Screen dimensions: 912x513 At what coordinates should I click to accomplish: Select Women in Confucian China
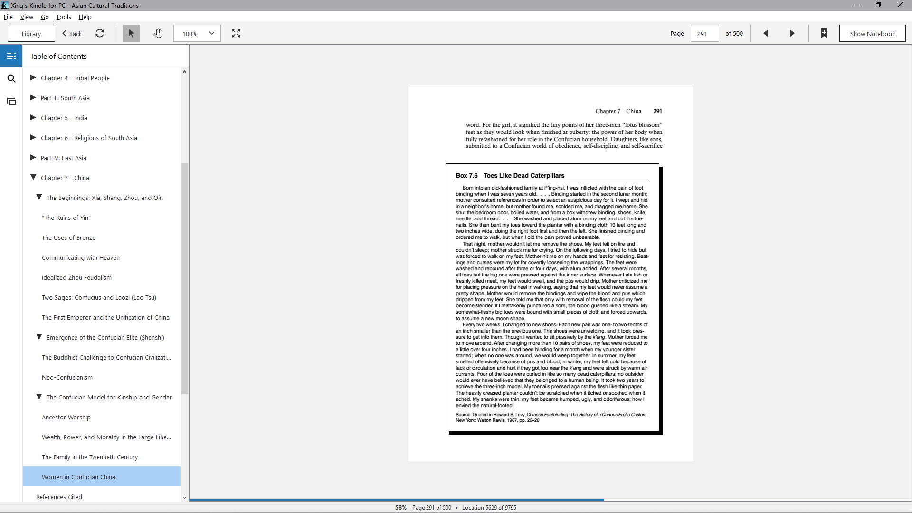pyautogui.click(x=102, y=476)
